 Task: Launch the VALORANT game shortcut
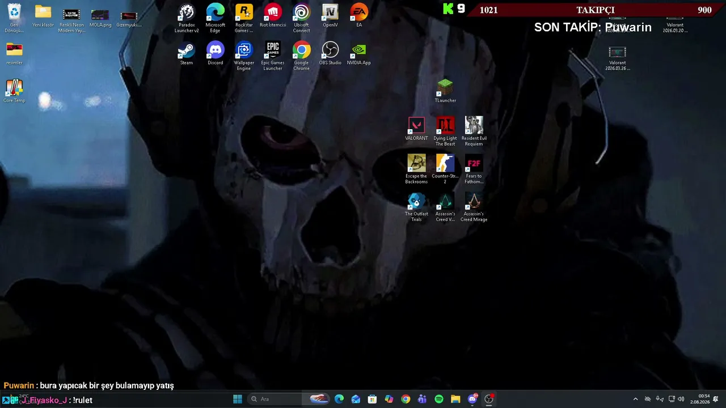tap(416, 129)
